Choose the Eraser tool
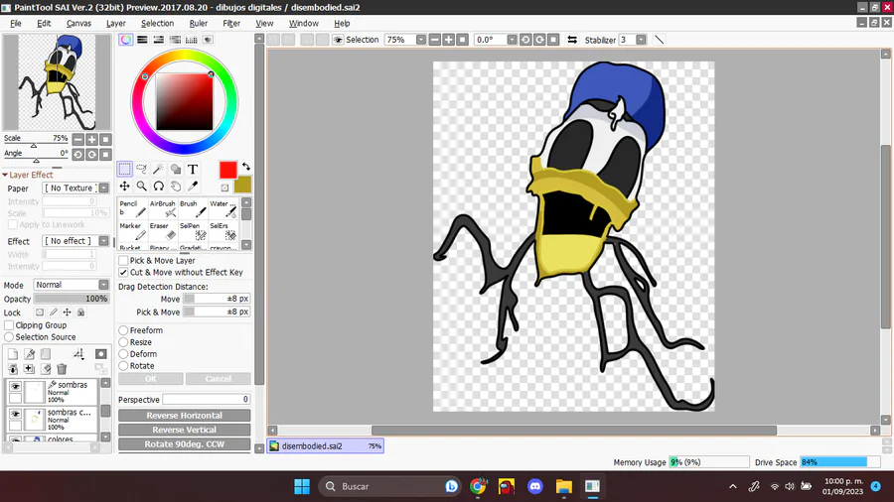The image size is (894, 502). coord(163,230)
